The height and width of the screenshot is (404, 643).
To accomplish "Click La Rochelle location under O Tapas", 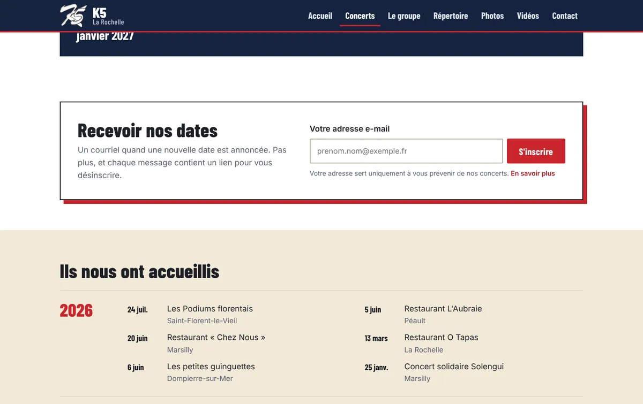I will pos(424,349).
